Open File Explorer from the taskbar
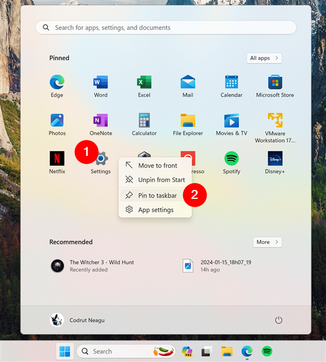The width and height of the screenshot is (326, 362). tap(227, 351)
